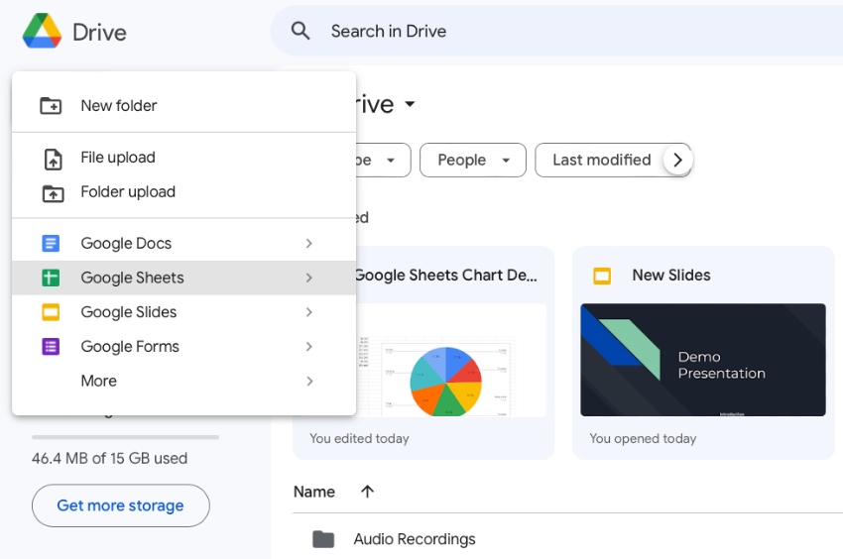843x559 pixels.
Task: Click the You edited today label
Action: (x=359, y=439)
